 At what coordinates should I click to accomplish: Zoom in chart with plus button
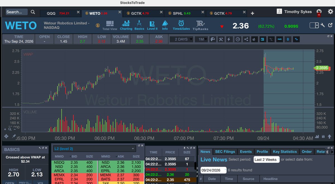tap(5, 129)
